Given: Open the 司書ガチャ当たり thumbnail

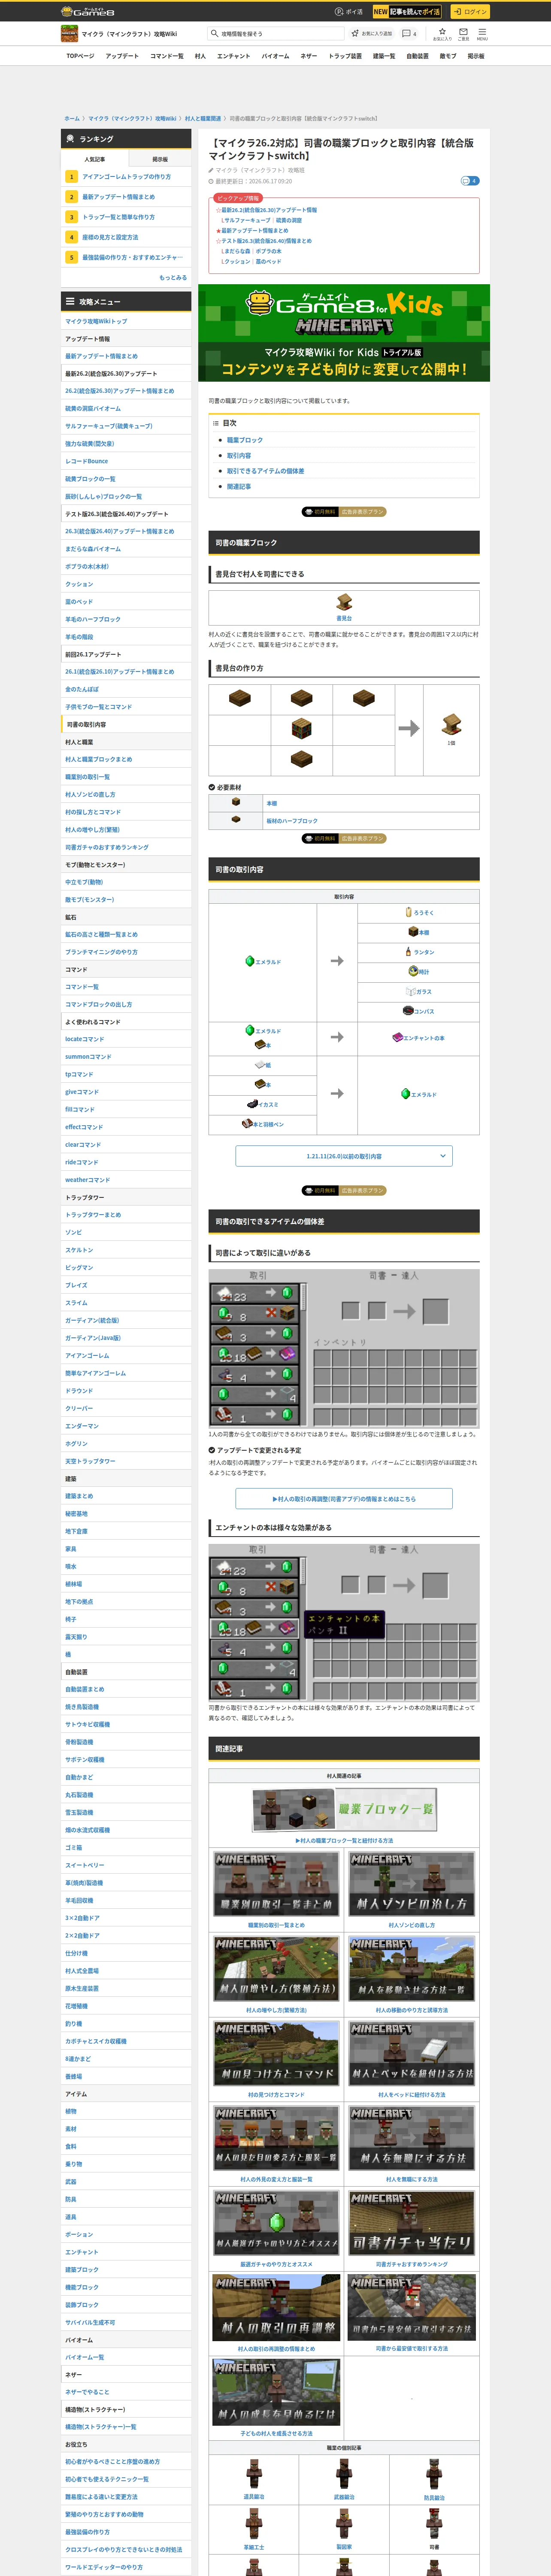Looking at the screenshot, I should tap(412, 2223).
